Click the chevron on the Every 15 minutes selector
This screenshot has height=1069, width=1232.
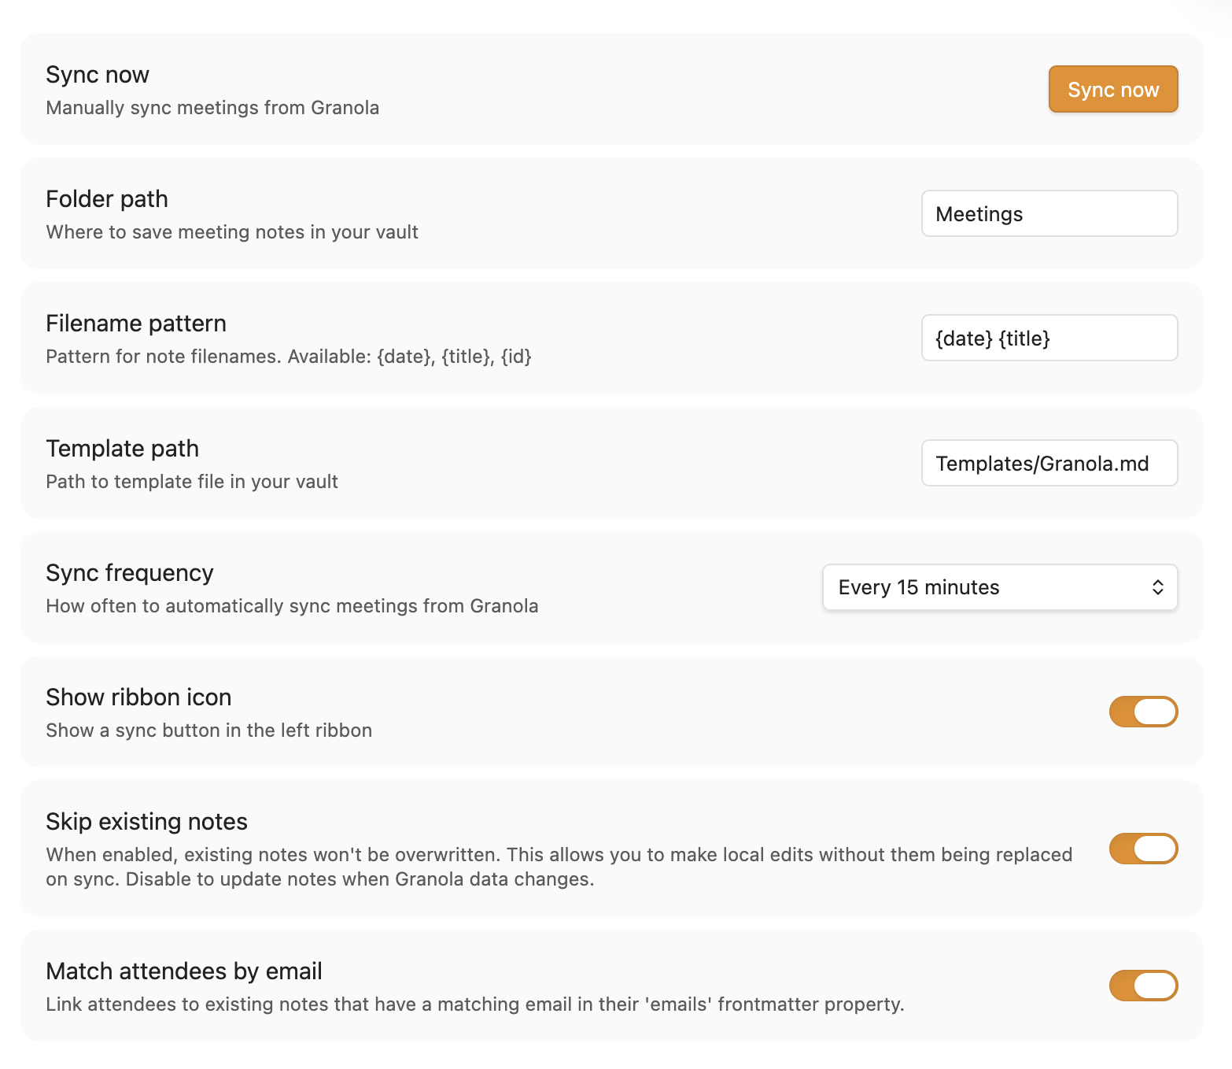point(1158,587)
